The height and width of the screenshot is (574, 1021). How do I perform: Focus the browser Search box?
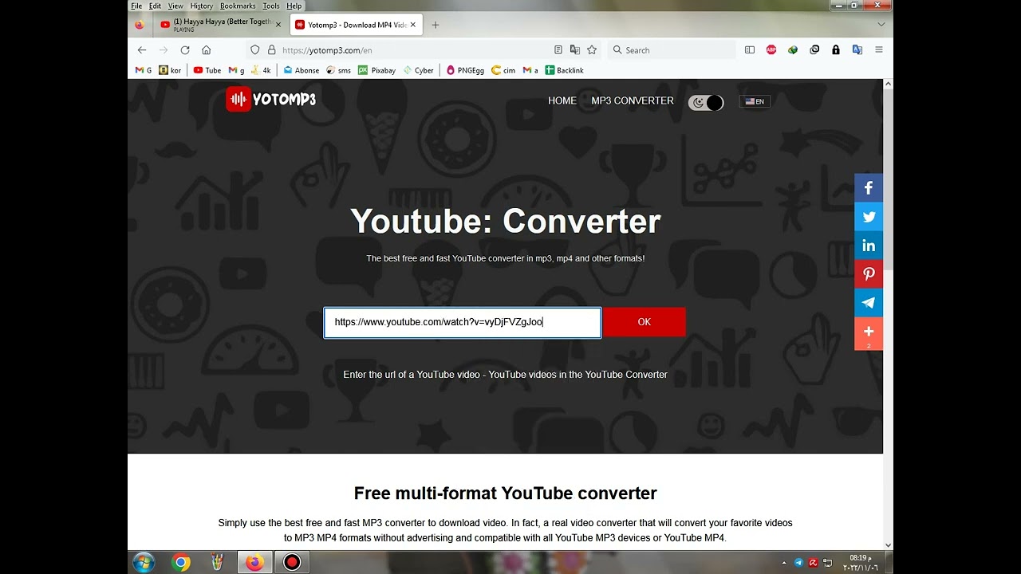coord(672,49)
